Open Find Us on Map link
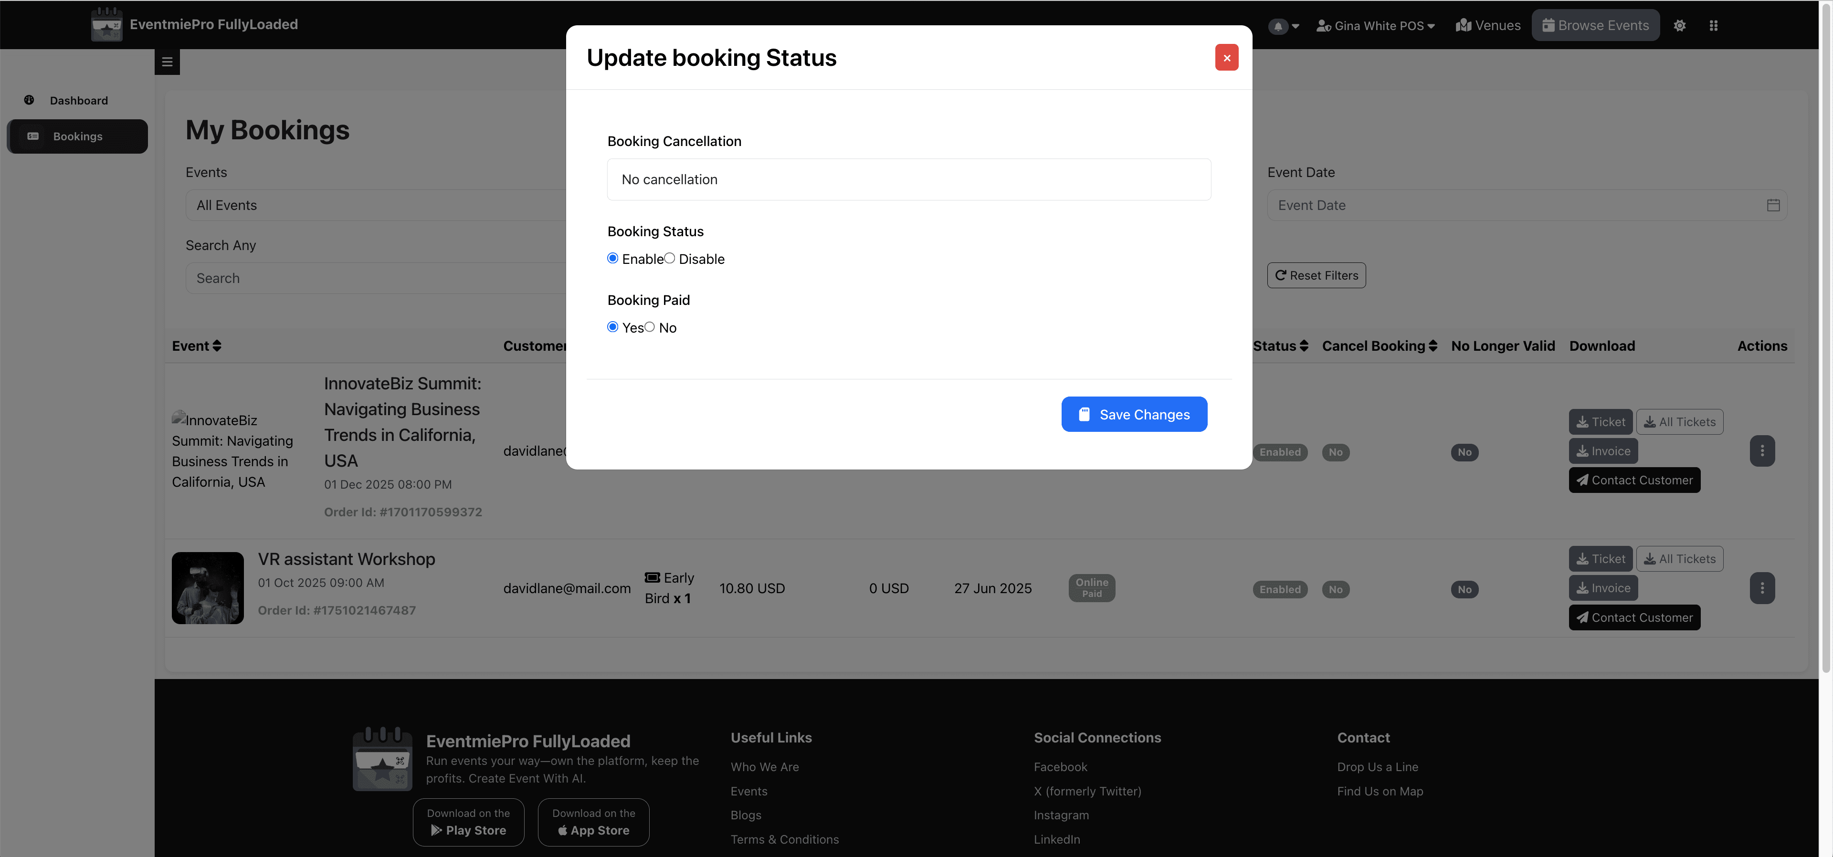This screenshot has height=857, width=1833. (1380, 791)
